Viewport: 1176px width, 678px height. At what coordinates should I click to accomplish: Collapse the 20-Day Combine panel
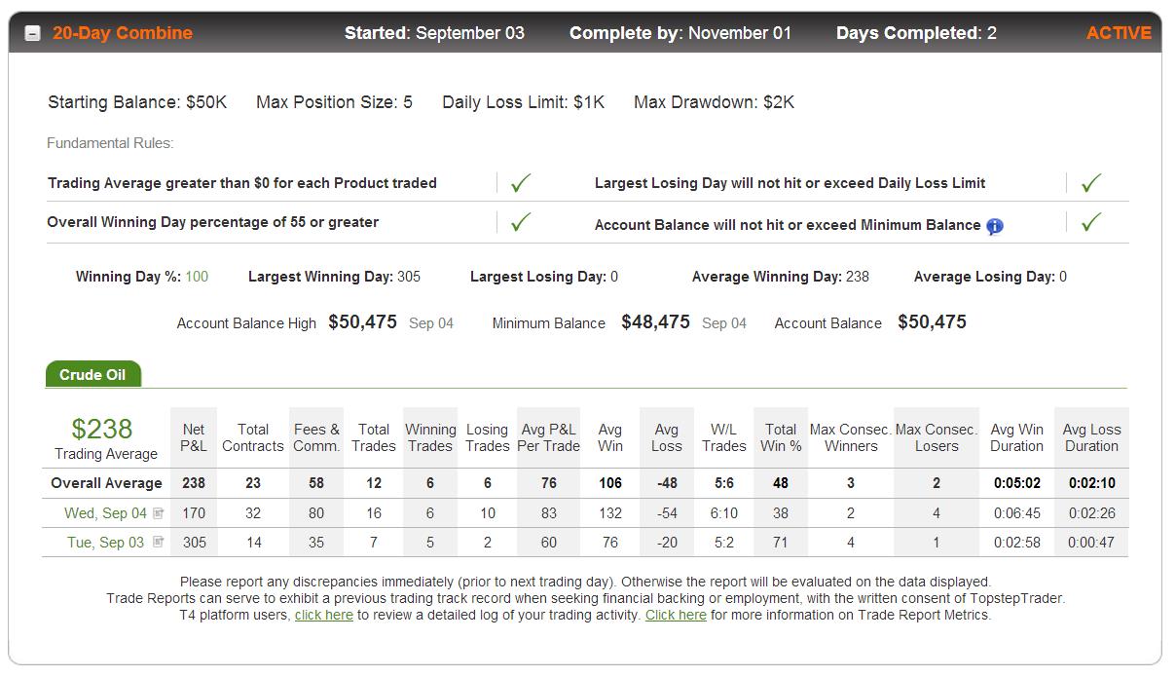click(x=32, y=33)
